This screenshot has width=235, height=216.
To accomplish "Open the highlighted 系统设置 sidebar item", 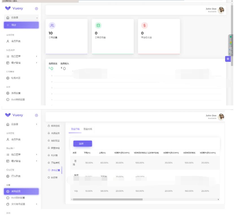I will click(x=21, y=191).
